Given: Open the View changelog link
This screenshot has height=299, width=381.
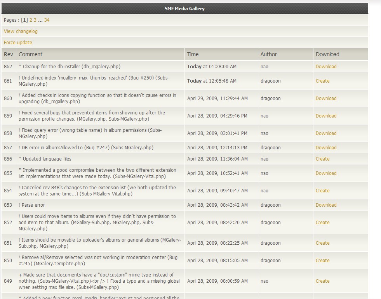Looking at the screenshot, I should pyautogui.click(x=21, y=31).
